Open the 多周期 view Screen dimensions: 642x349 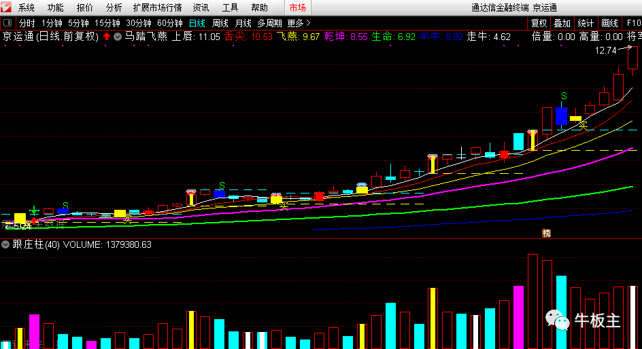[x=269, y=23]
